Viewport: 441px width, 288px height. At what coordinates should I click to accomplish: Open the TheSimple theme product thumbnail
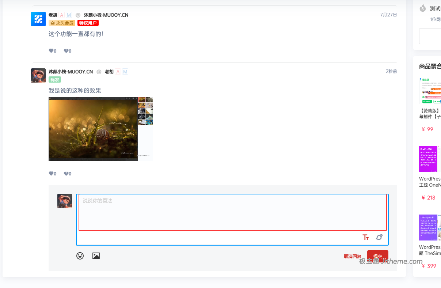click(x=430, y=227)
